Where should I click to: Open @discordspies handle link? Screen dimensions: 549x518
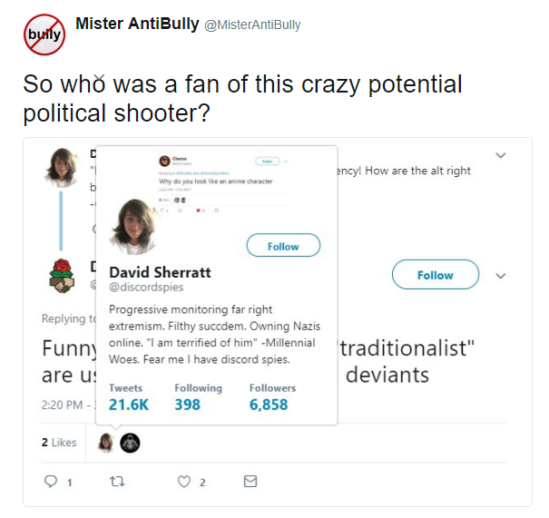point(146,287)
